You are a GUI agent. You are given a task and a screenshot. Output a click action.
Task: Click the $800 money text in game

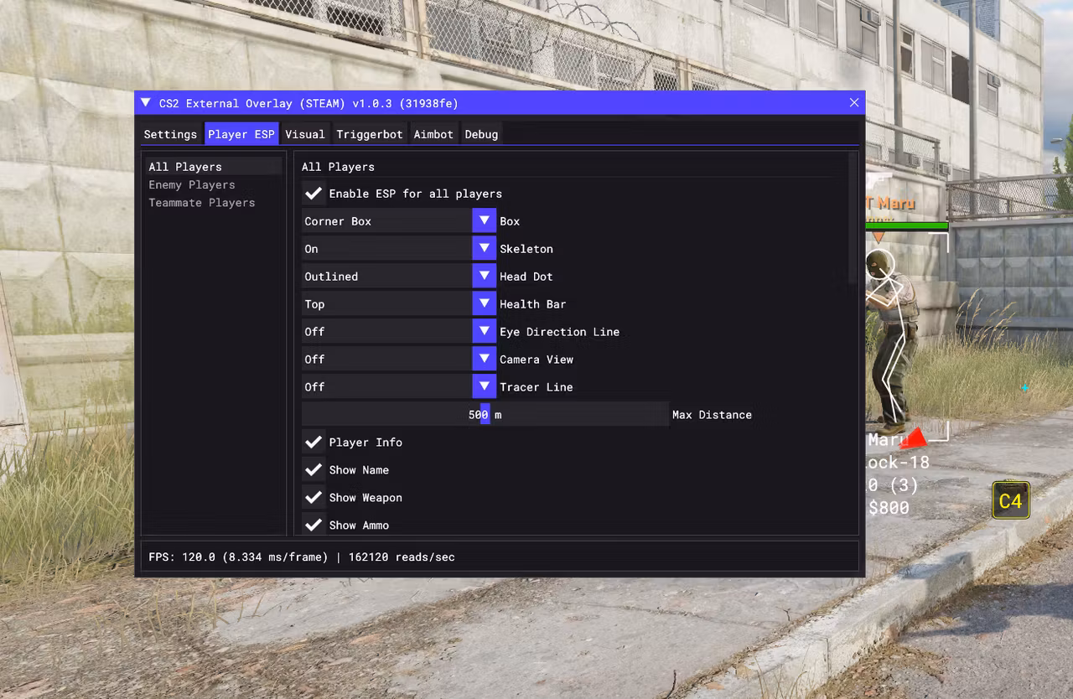pyautogui.click(x=889, y=508)
